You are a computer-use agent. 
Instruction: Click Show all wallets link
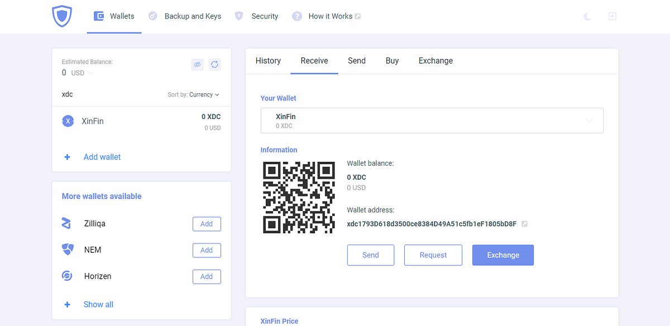point(98,304)
